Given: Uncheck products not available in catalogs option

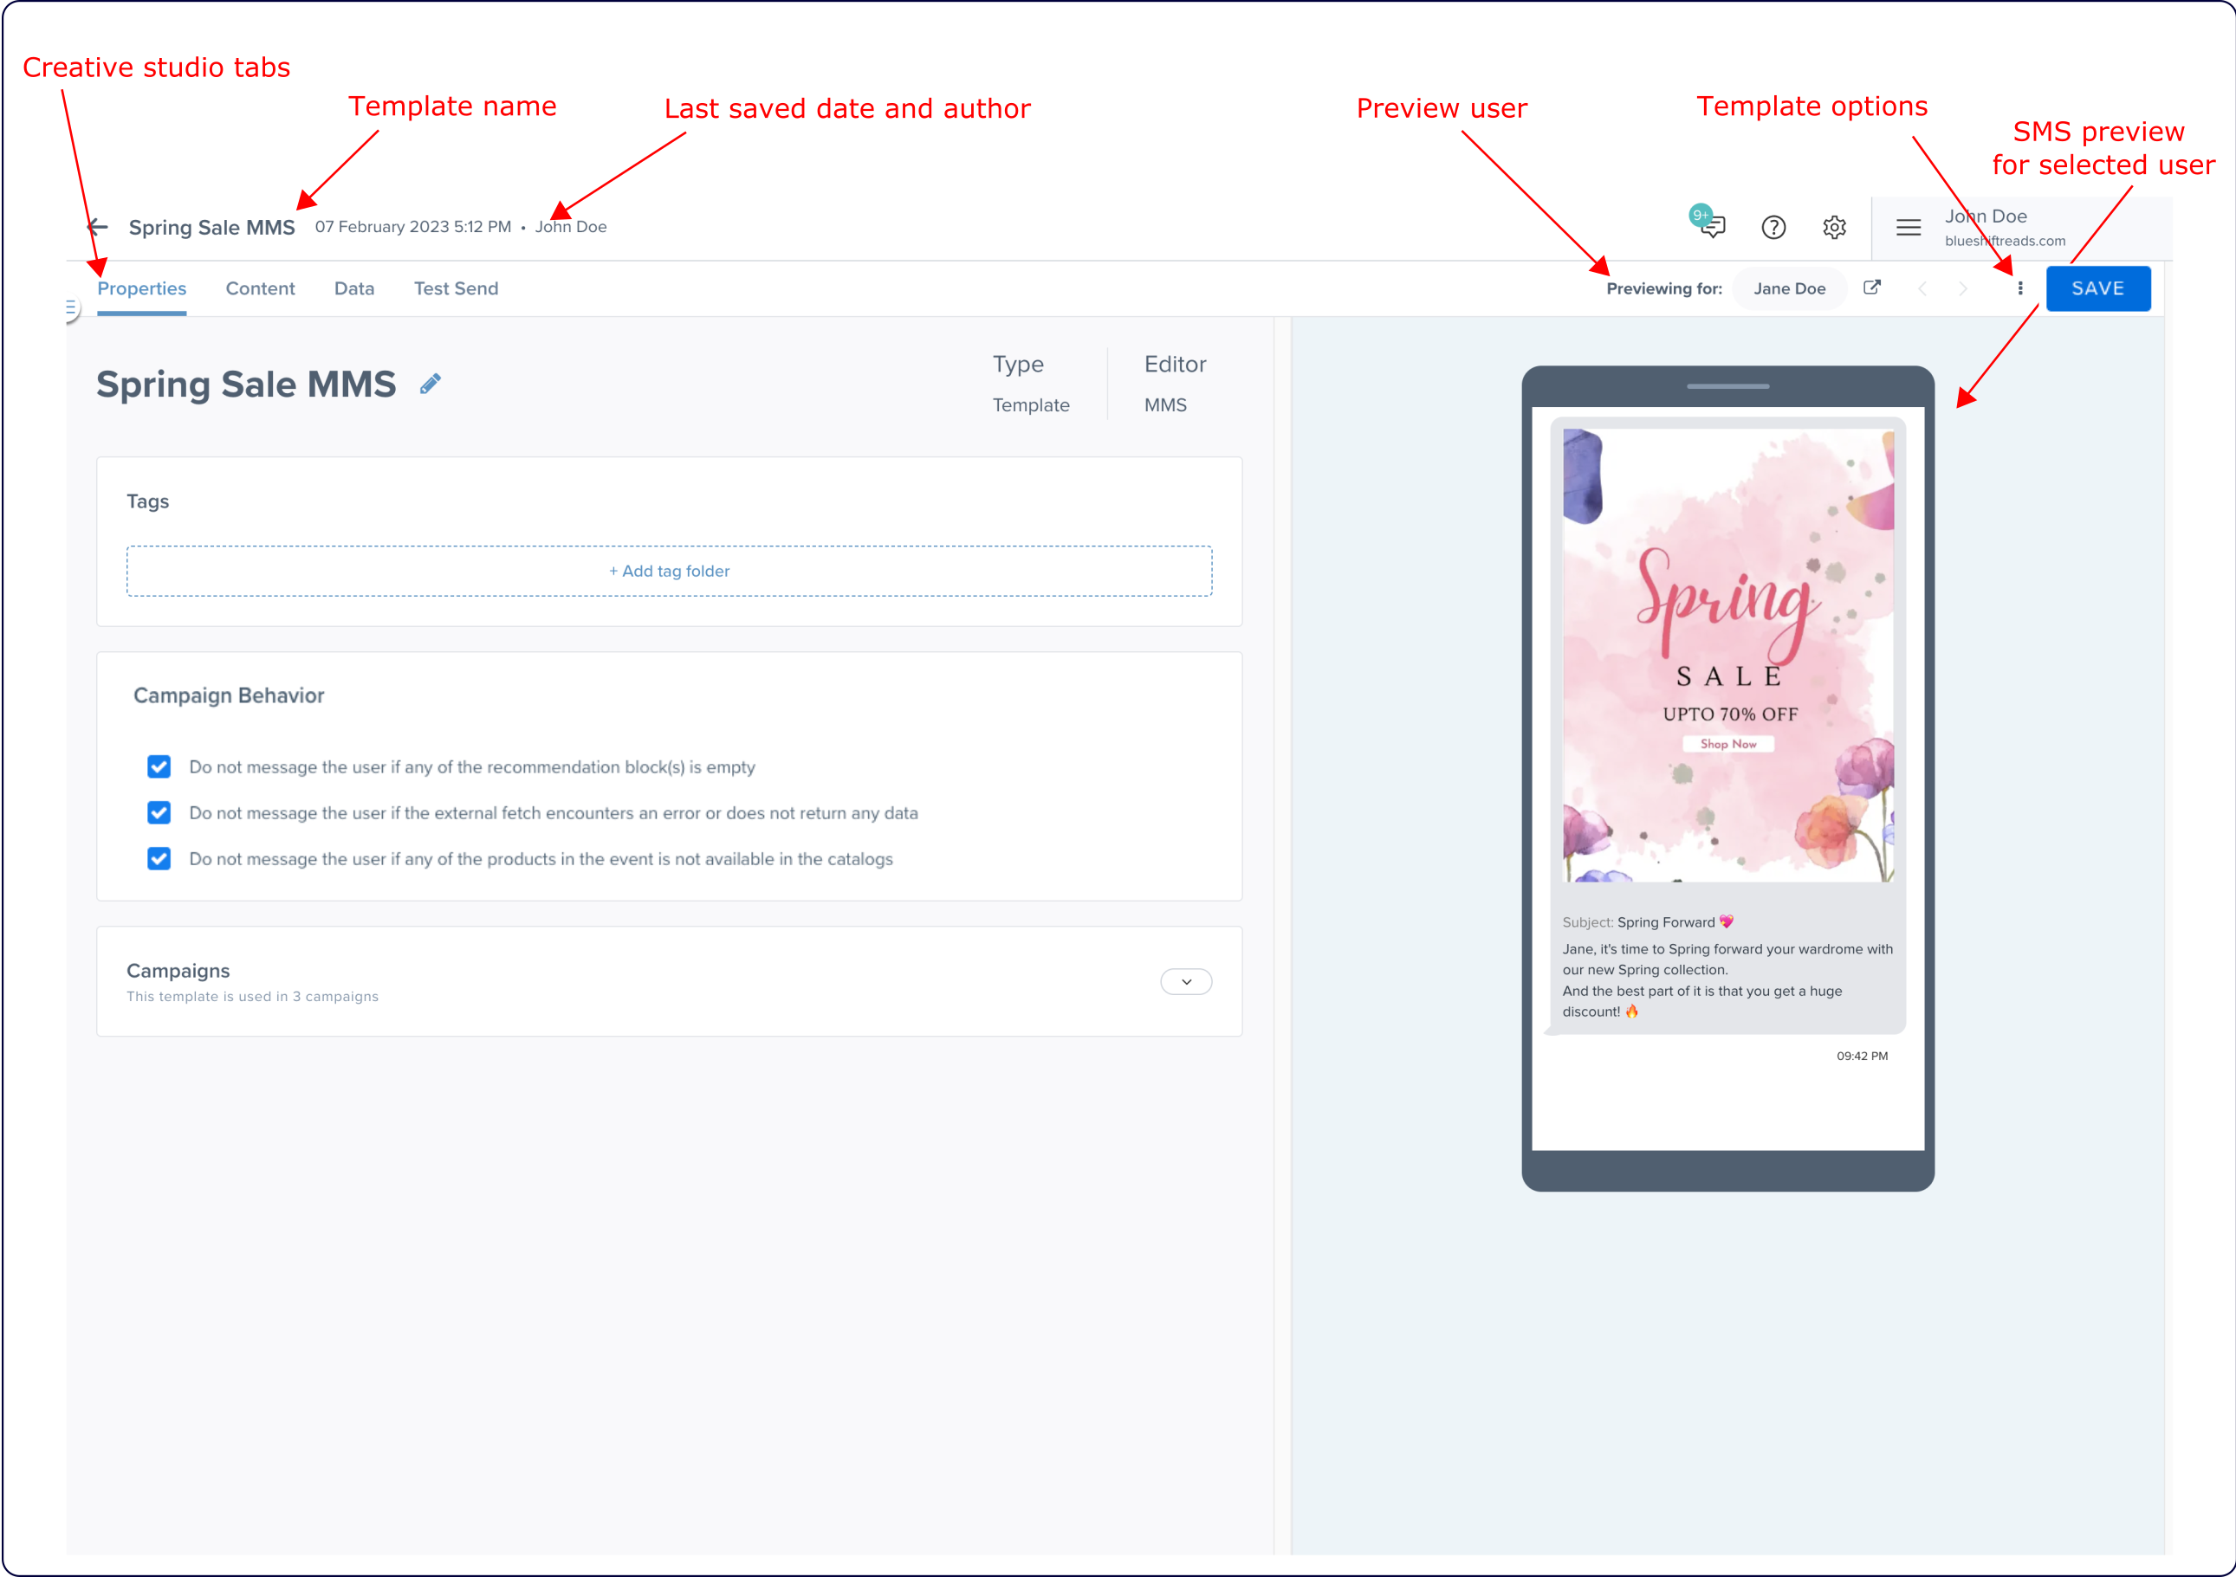Looking at the screenshot, I should [x=159, y=858].
